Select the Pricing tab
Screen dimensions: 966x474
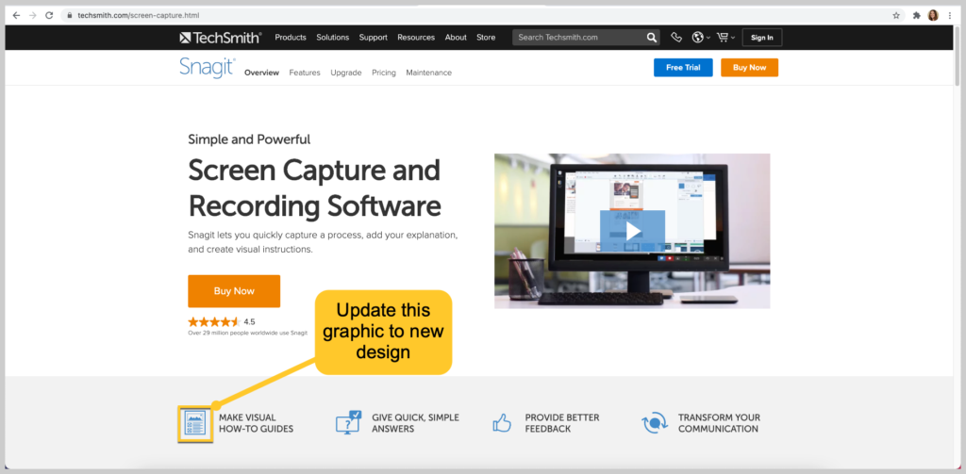click(384, 73)
